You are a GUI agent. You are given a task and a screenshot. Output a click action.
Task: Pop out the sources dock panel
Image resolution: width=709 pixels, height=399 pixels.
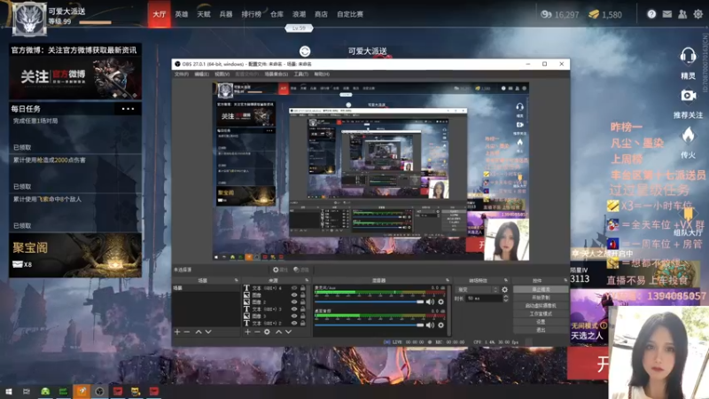pyautogui.click(x=307, y=280)
